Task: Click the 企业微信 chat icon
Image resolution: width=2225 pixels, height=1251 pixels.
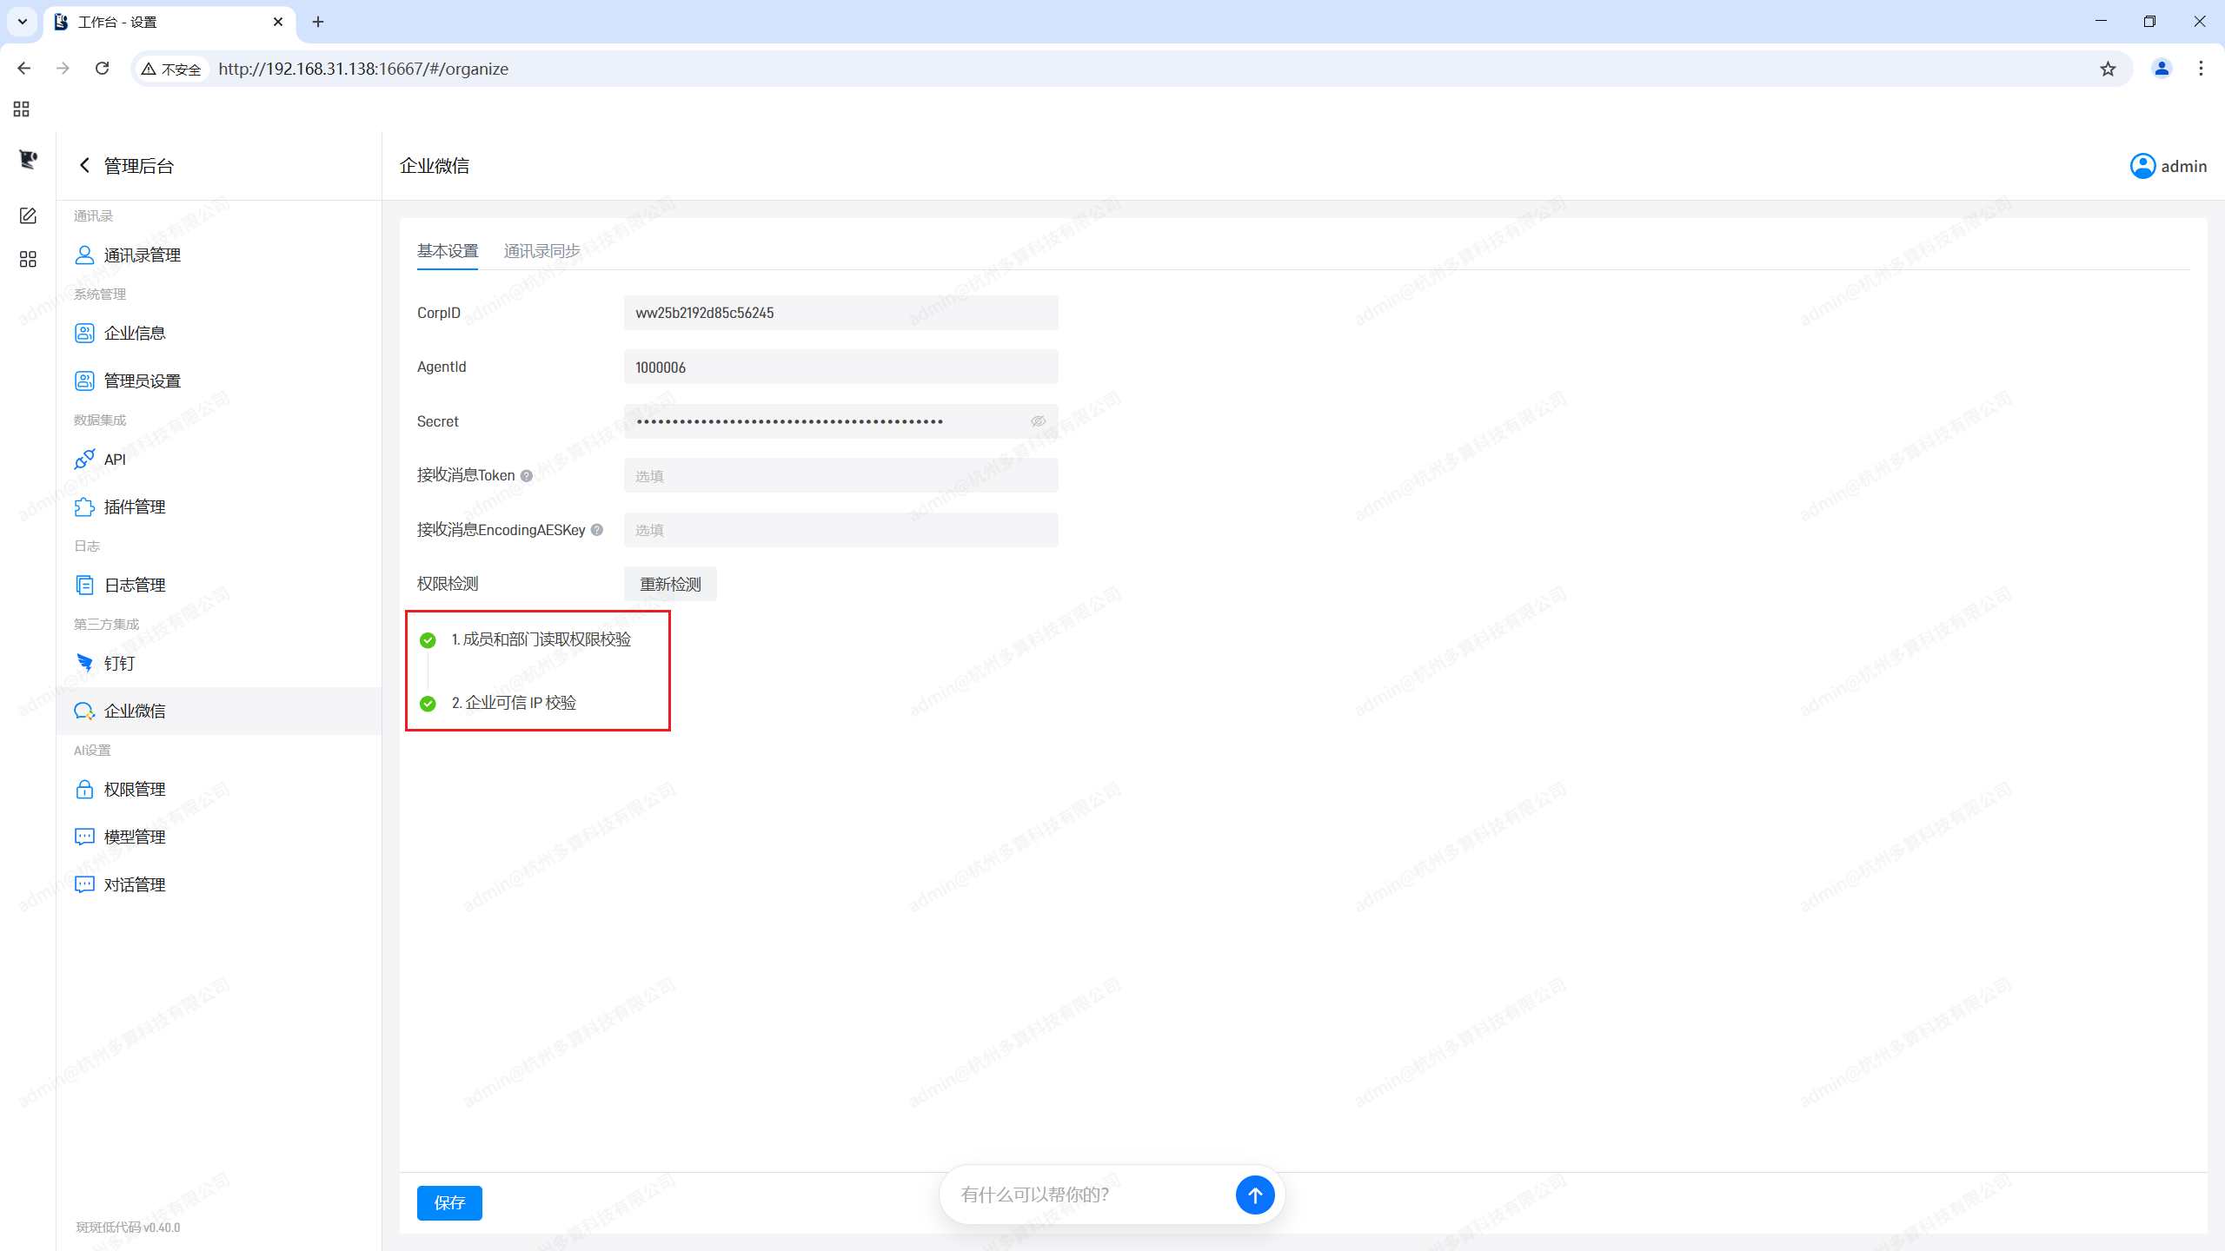Action: click(x=84, y=711)
